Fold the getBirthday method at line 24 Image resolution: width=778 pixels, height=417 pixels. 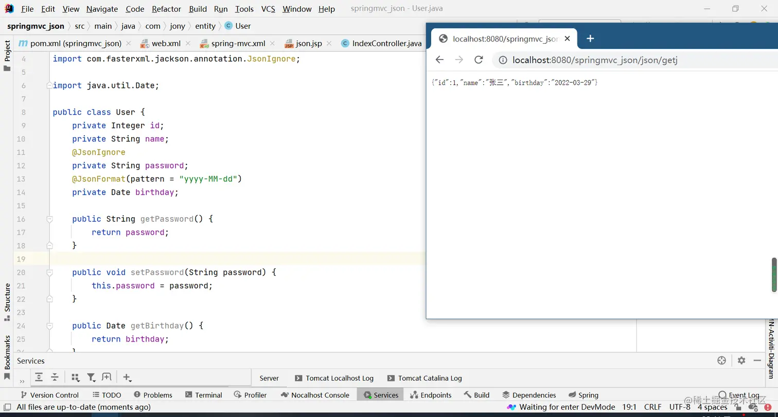coord(49,326)
